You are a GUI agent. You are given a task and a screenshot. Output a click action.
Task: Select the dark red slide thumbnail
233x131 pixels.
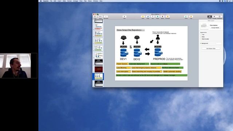click(x=99, y=70)
